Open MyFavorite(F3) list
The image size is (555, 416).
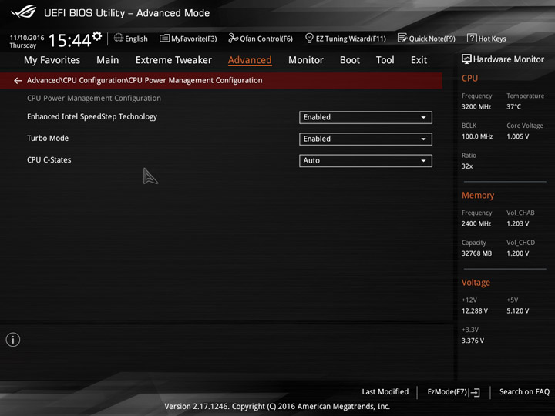pyautogui.click(x=188, y=39)
